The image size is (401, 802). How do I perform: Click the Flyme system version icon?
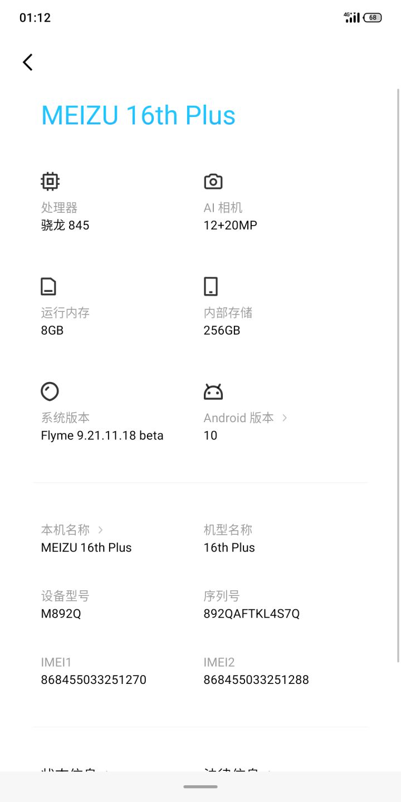pos(50,391)
